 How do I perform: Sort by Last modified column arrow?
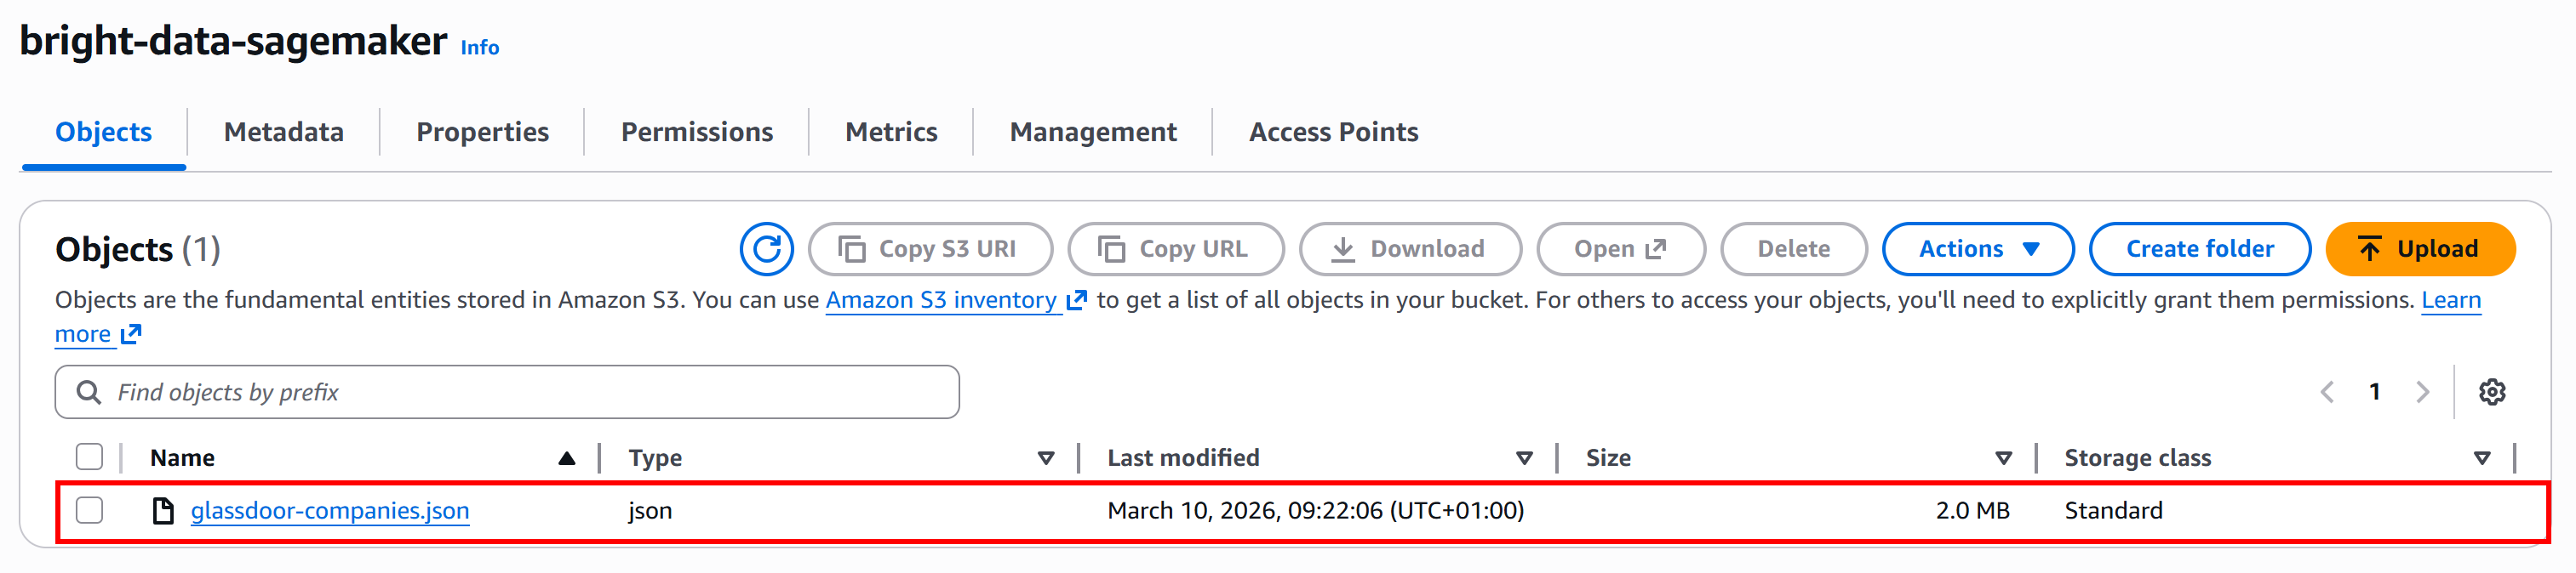(1524, 458)
